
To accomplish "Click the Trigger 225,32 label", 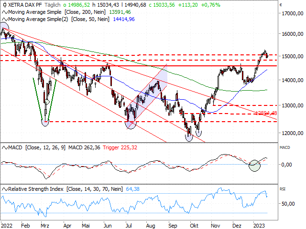I will pos(120,147).
